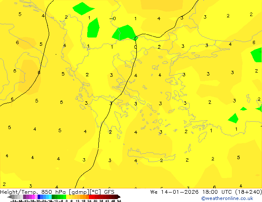Select the '[°C]' unit label
The height and width of the screenshot is (202, 262).
point(95,192)
